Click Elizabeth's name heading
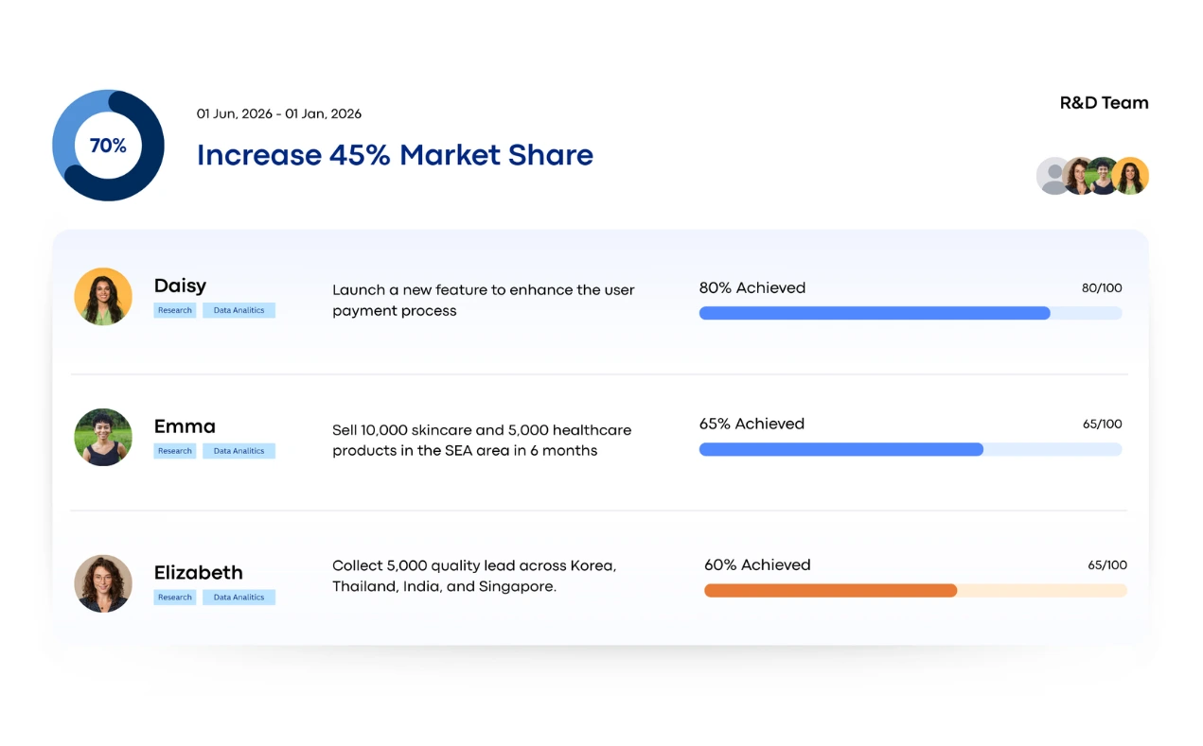Screen dimensions: 1203x746 click(198, 573)
